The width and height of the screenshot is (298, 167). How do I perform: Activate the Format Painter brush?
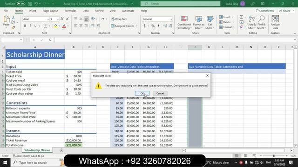14,27
